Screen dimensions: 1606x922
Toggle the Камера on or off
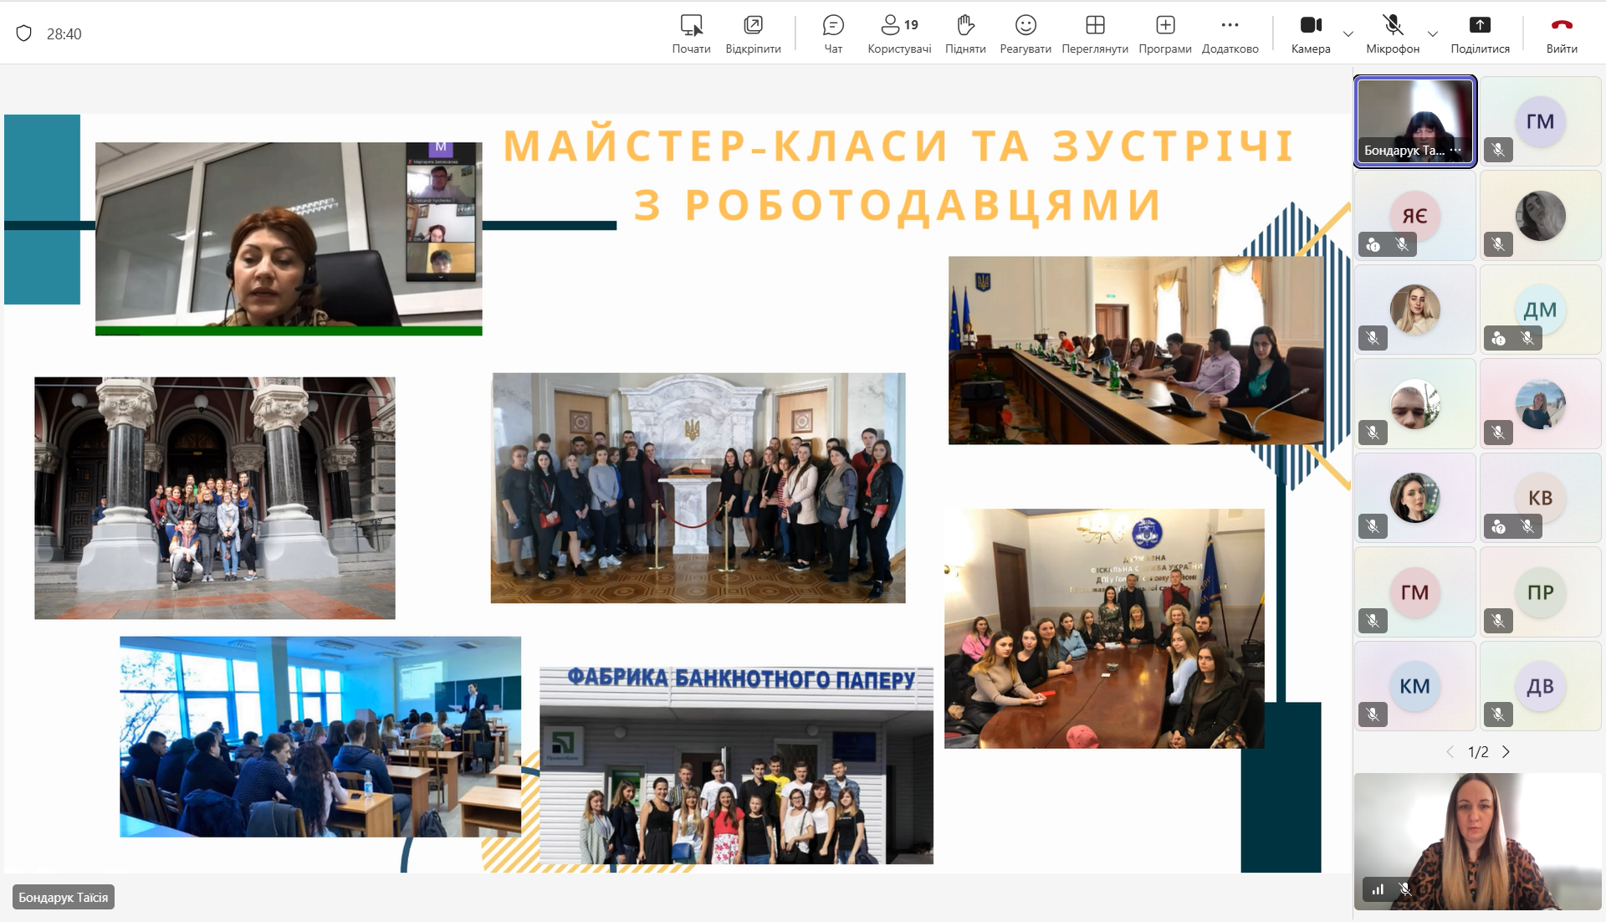click(1311, 33)
